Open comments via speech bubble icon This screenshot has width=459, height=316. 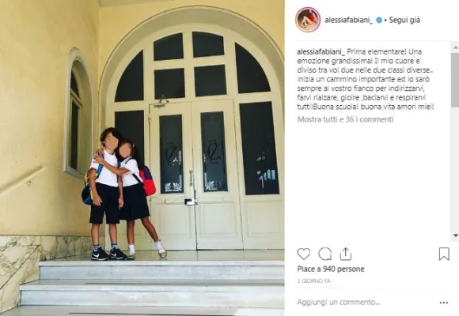pyautogui.click(x=325, y=254)
